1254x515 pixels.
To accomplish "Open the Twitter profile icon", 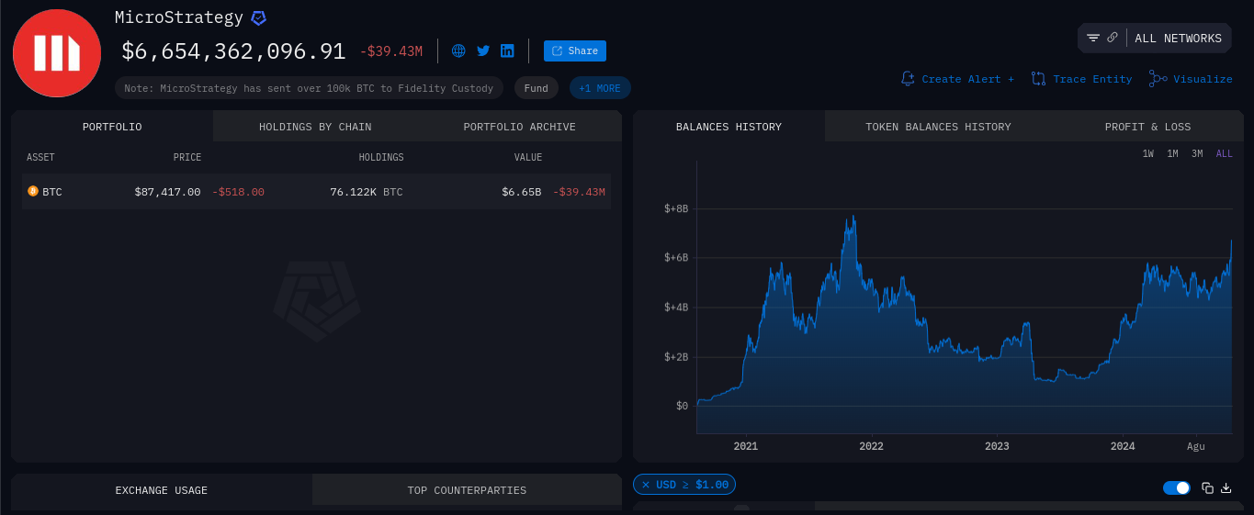I will click(483, 50).
